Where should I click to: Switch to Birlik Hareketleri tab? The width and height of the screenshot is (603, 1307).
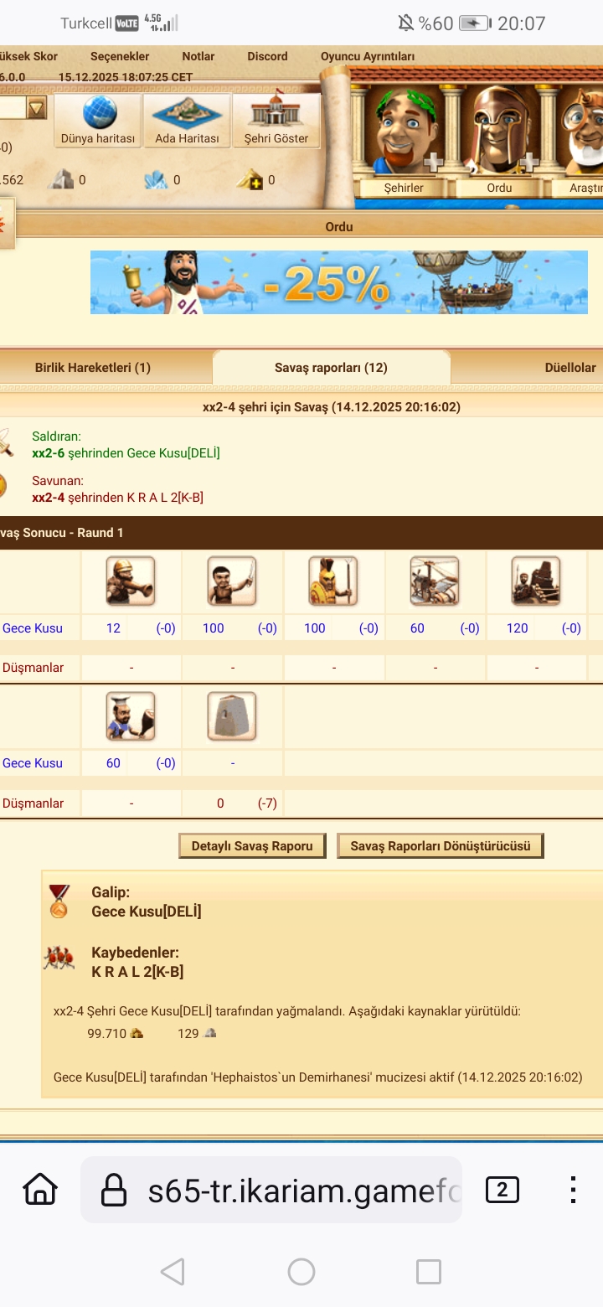[93, 368]
